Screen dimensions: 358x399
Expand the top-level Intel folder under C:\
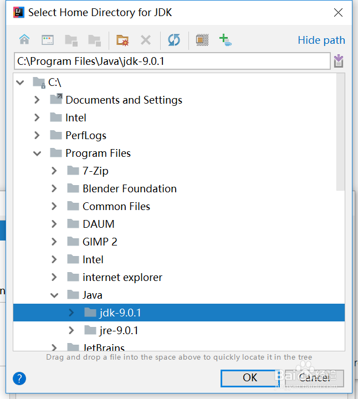37,117
